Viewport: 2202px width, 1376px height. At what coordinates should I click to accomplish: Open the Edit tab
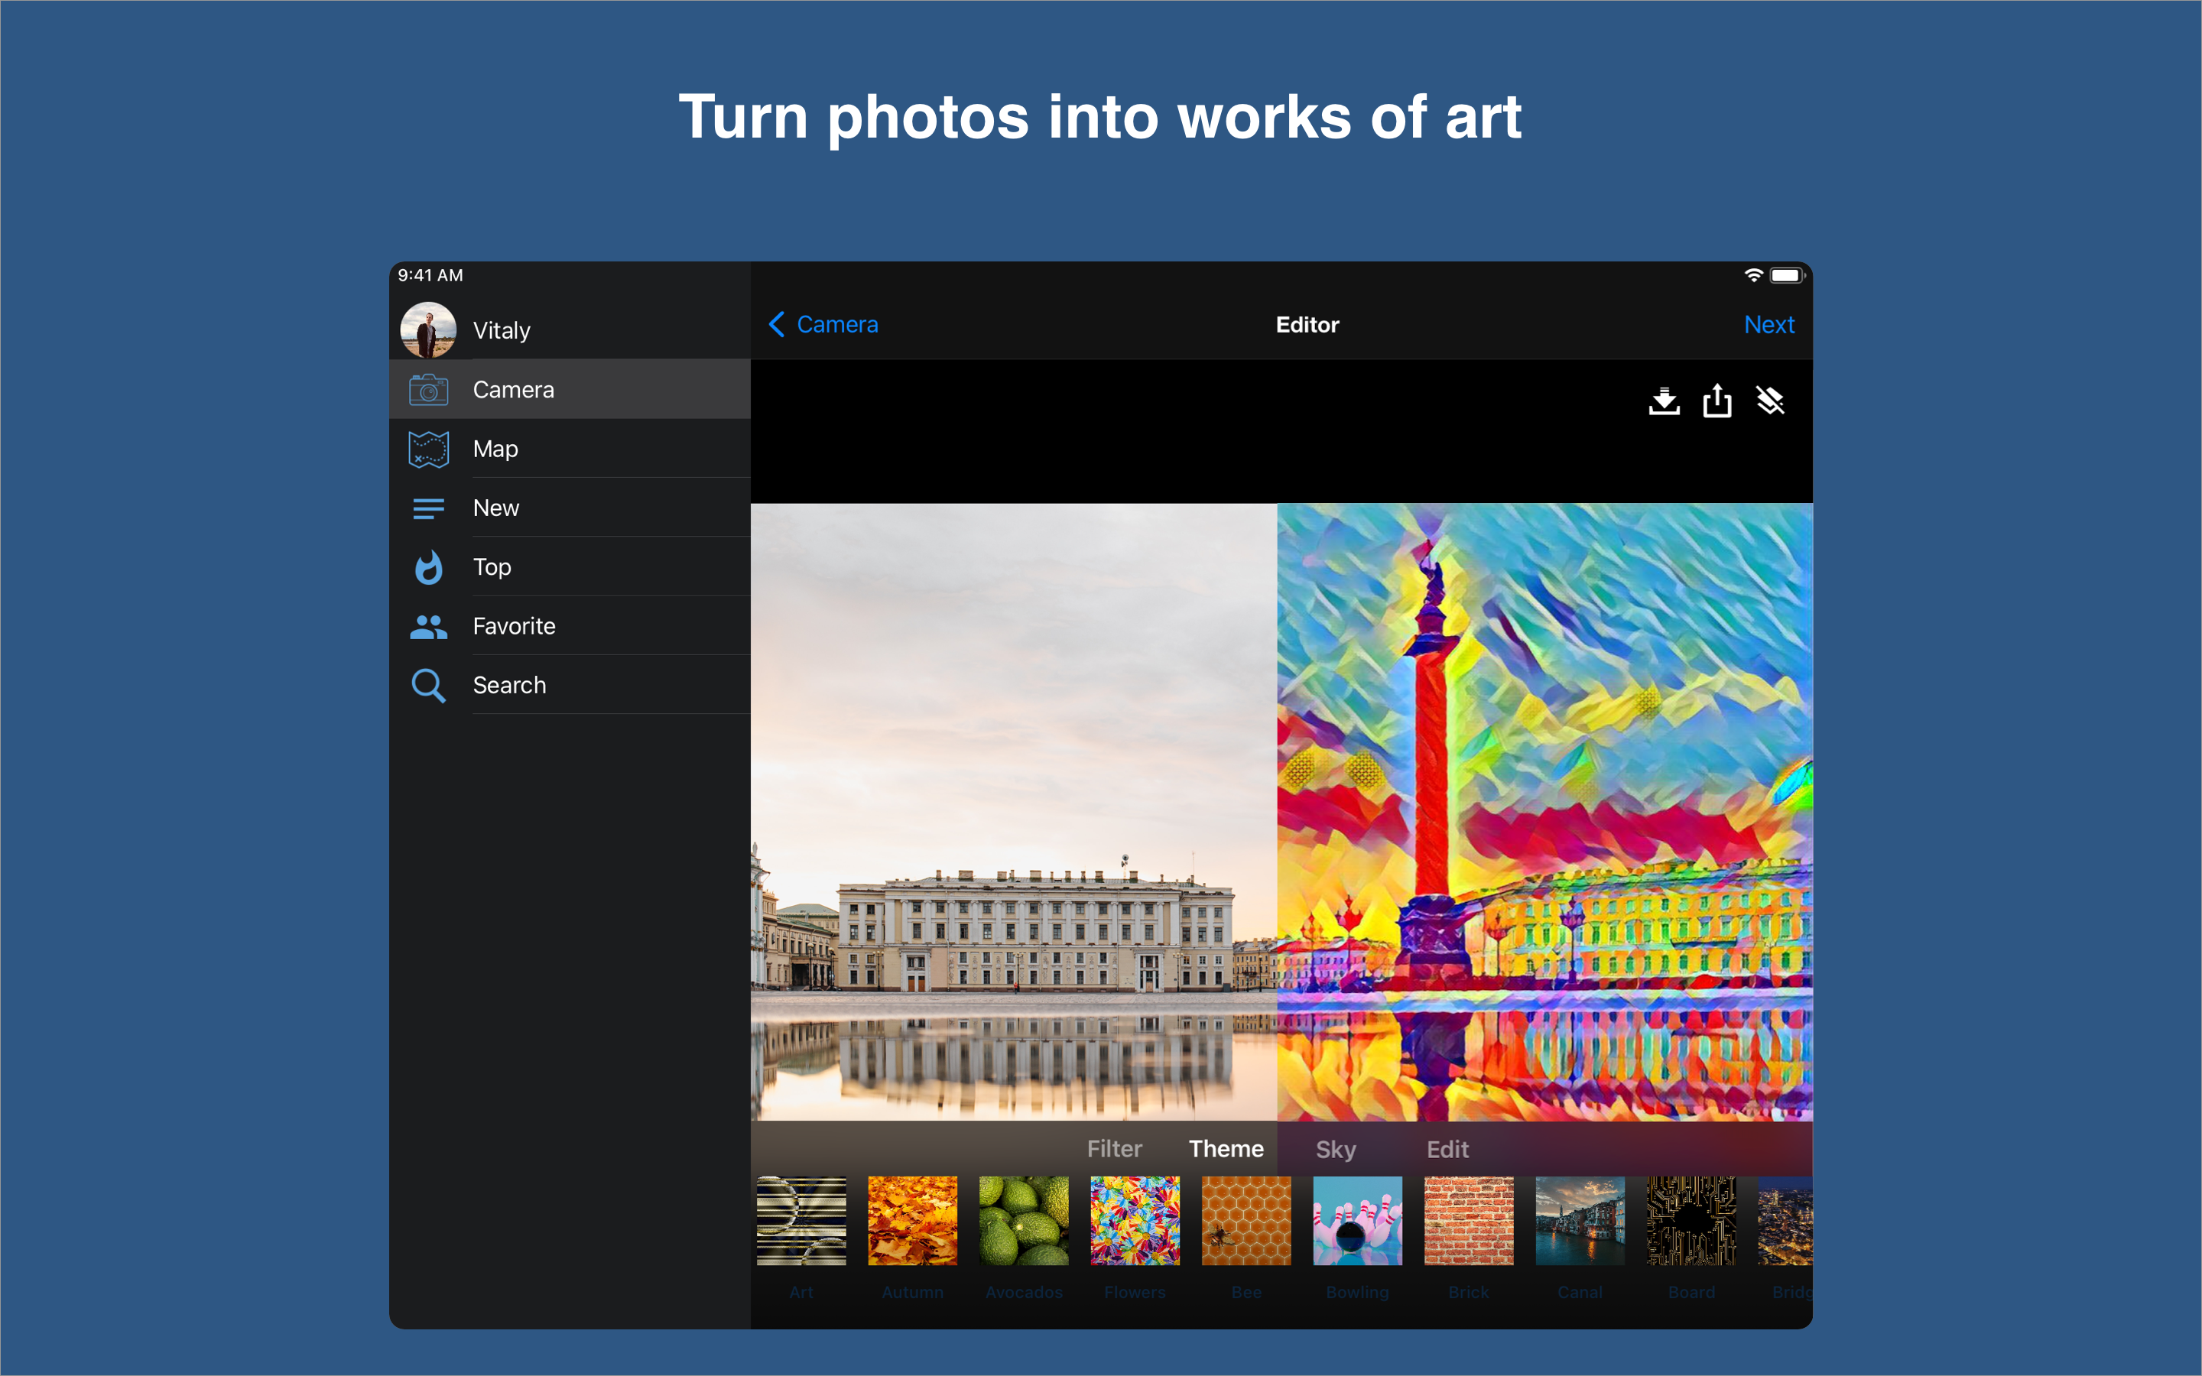coord(1447,1150)
